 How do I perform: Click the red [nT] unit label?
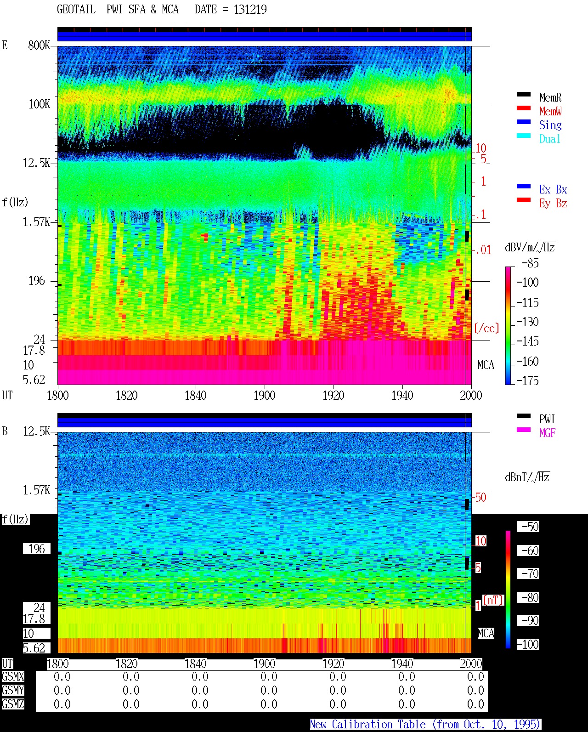point(493,600)
